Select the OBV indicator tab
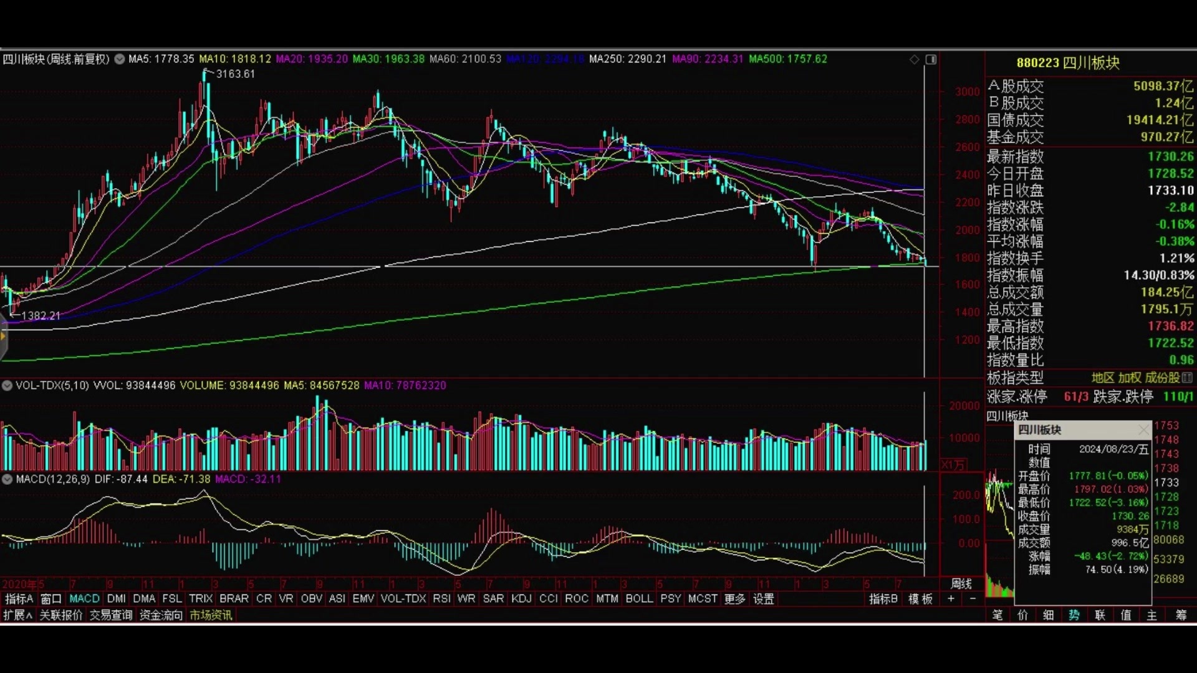Screen dimensions: 1197x673 tap(311, 599)
